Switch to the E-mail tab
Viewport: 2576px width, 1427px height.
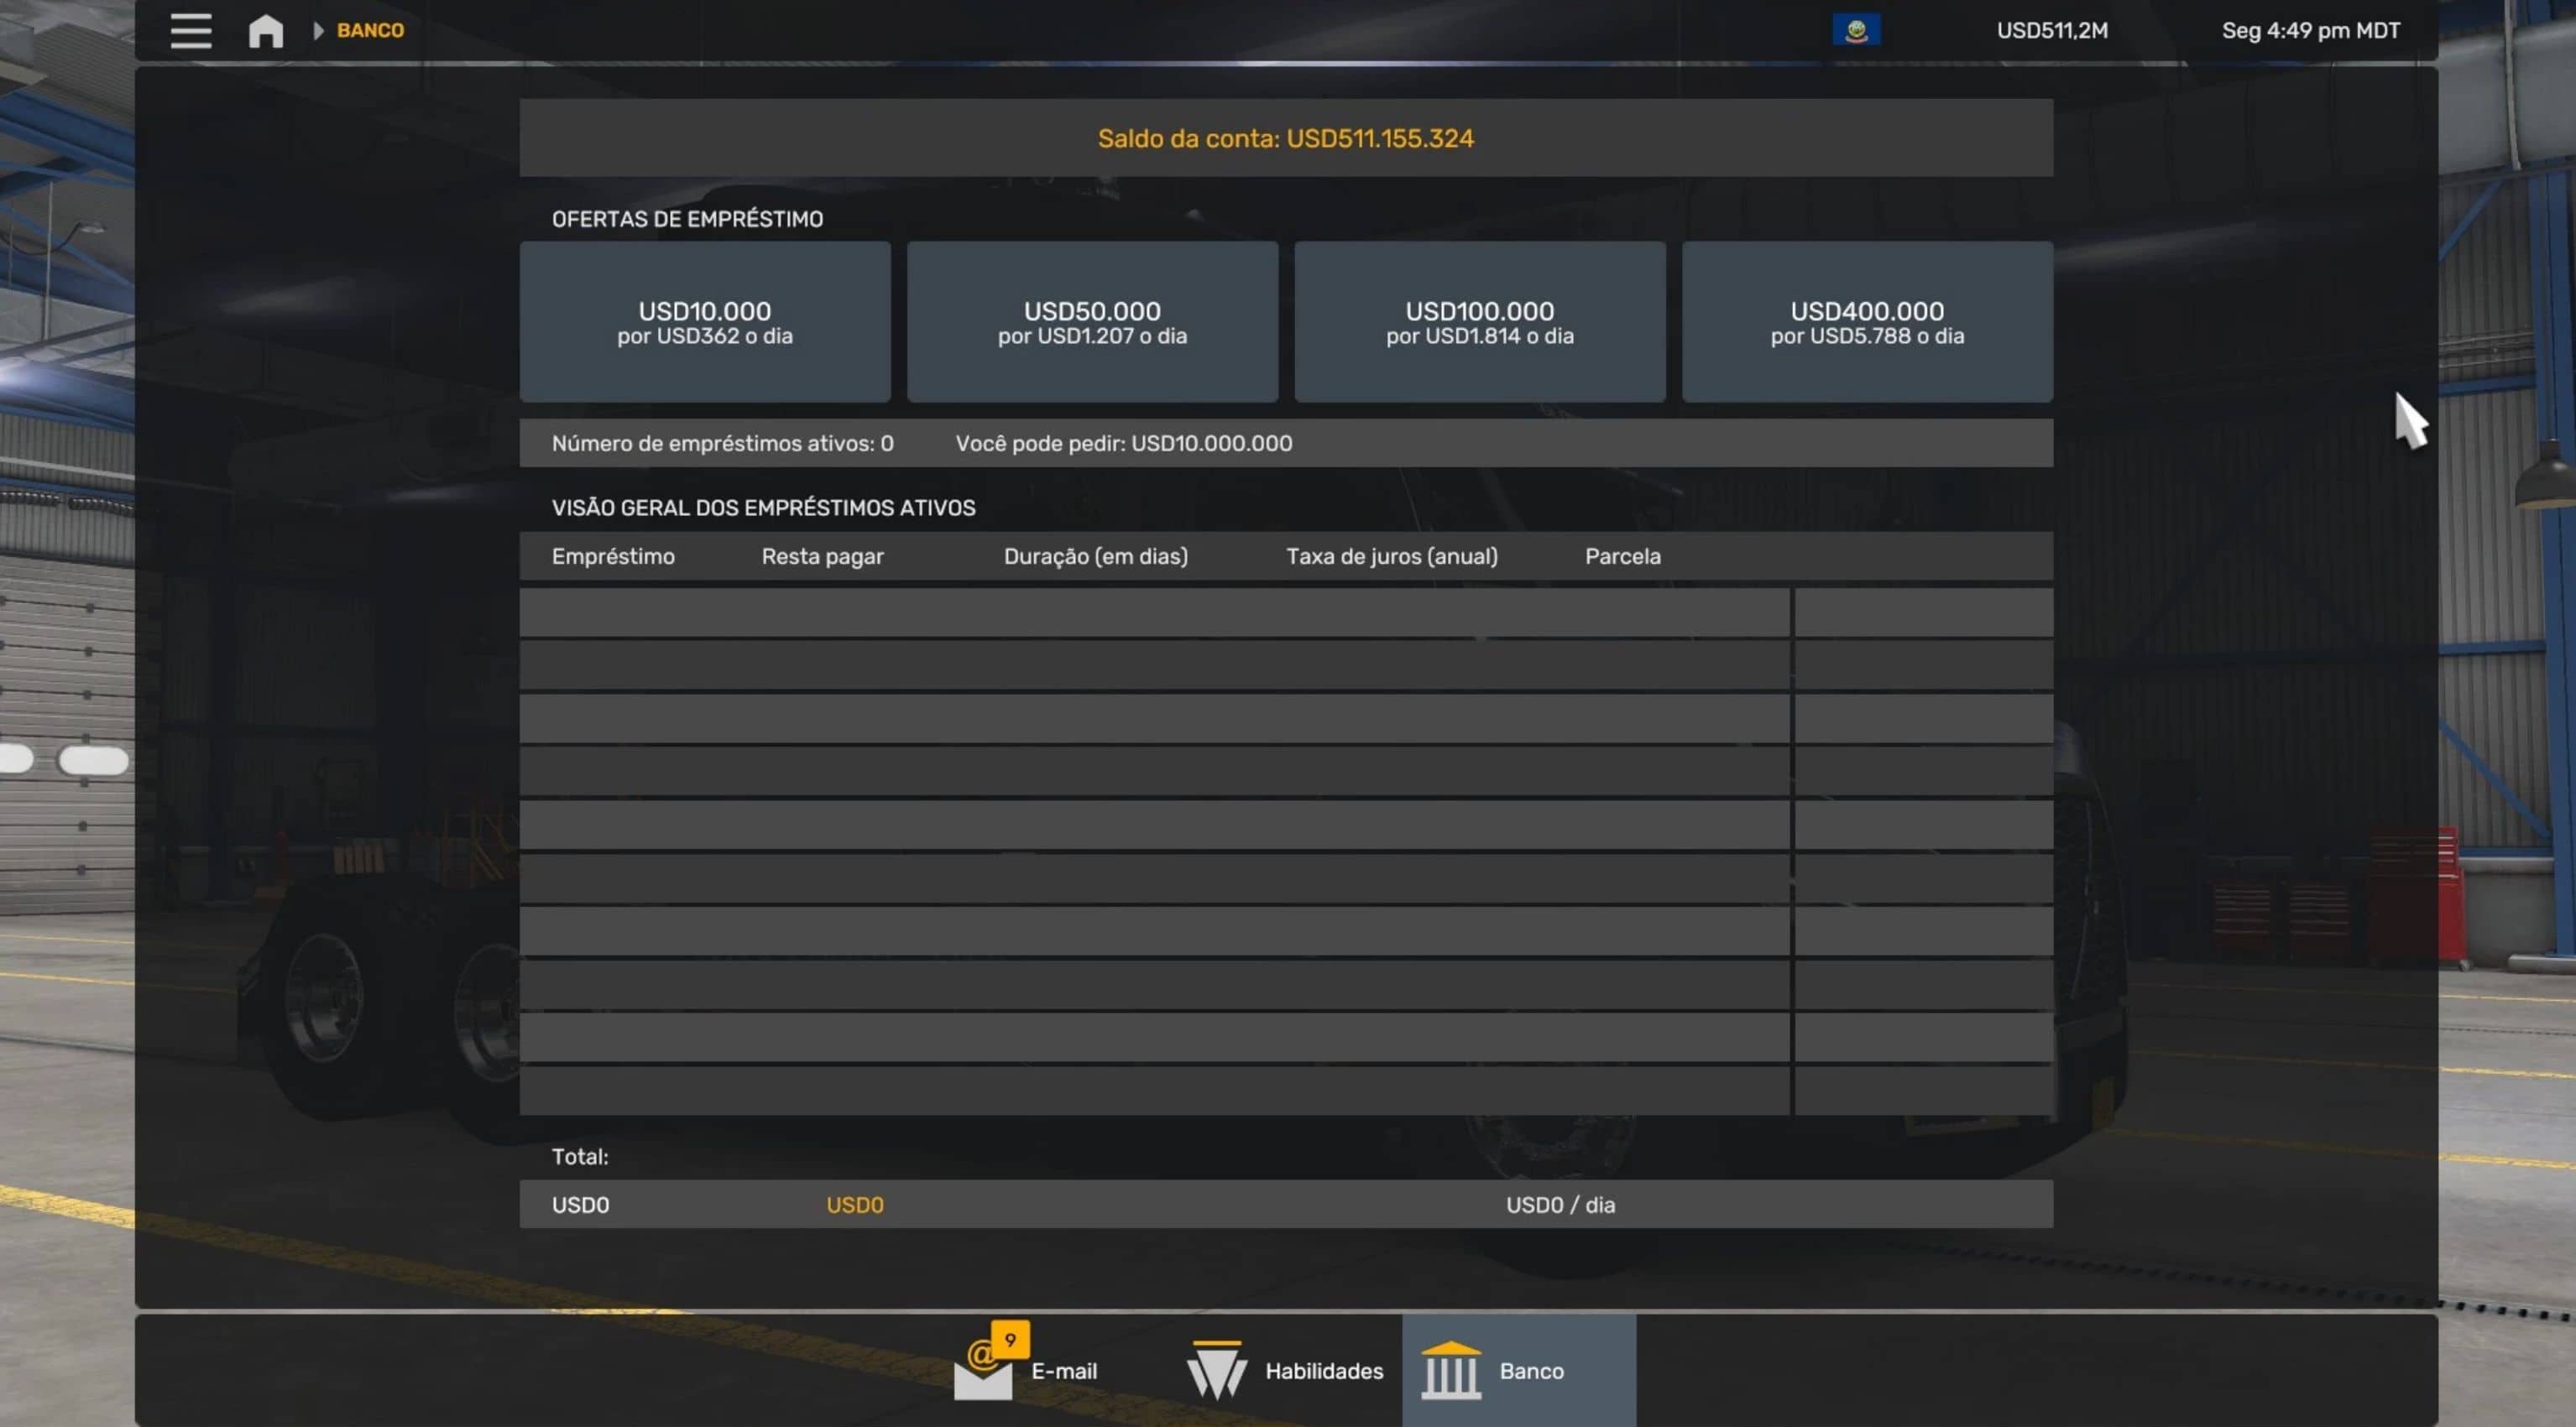coord(1064,1371)
